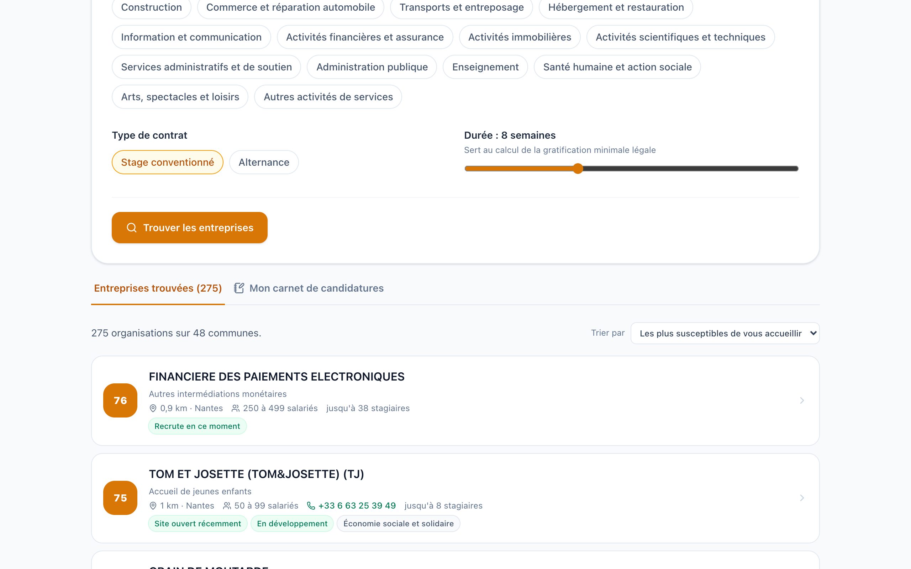Screen dimensions: 911x569
Task: Click the En développement tag
Action: coord(292,524)
